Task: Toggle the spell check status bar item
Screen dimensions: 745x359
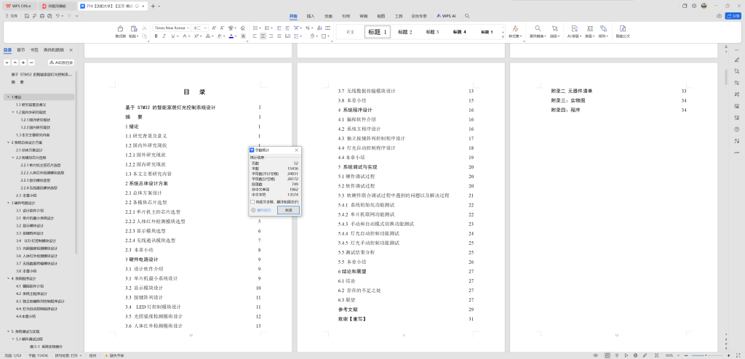Action: point(69,355)
